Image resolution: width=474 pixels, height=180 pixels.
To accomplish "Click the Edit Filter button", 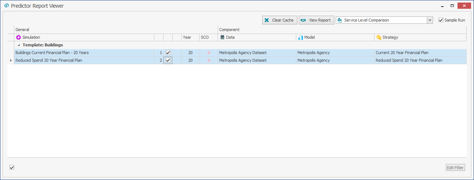I will [455, 168].
